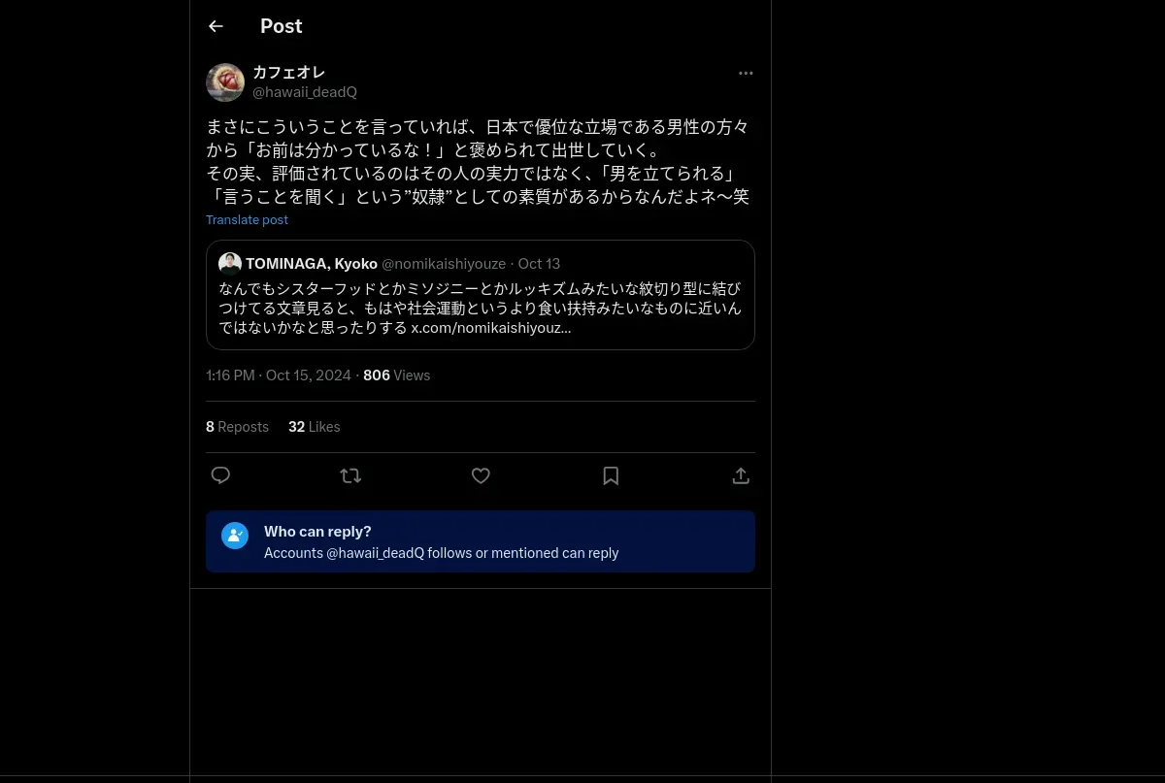
Task: Open カフェオレ profile avatar
Action: (x=225, y=82)
